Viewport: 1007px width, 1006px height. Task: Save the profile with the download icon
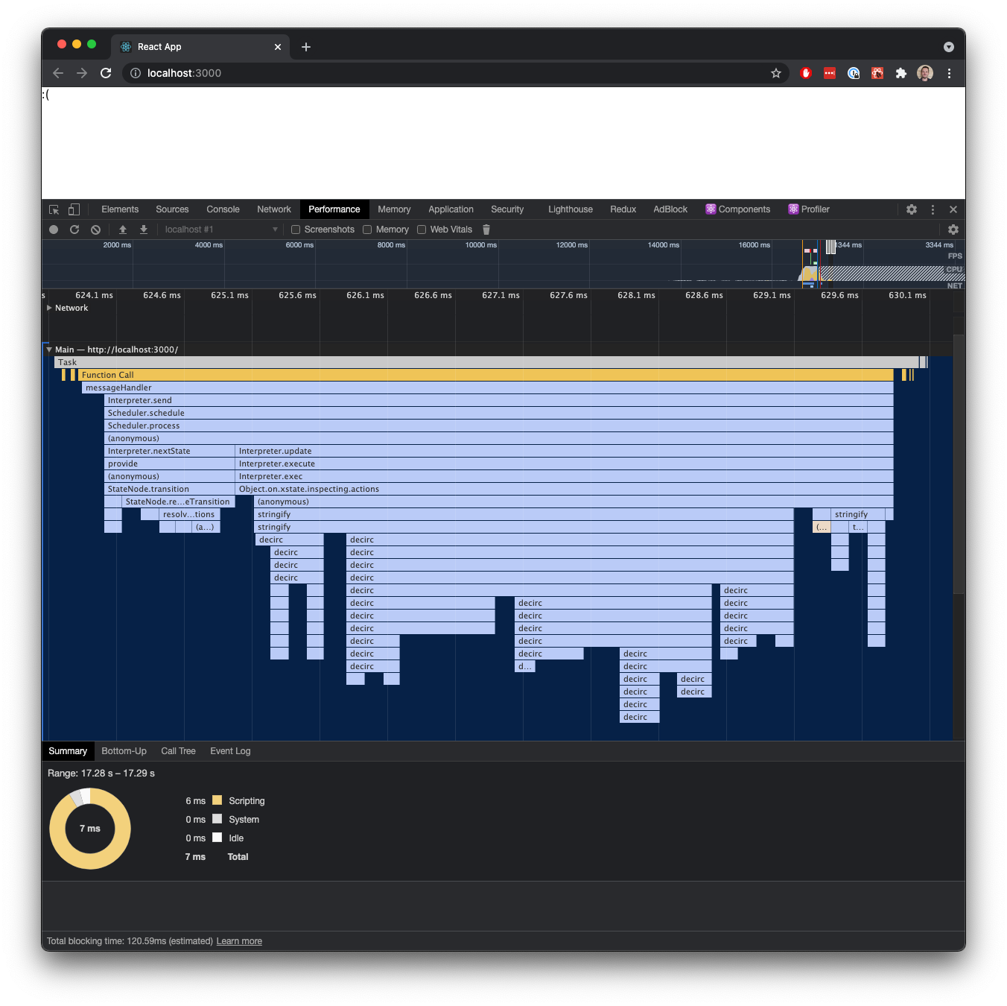tap(144, 230)
